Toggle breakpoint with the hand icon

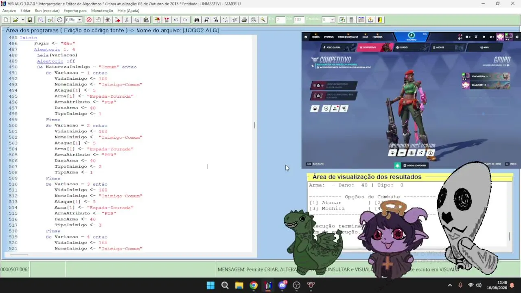tap(99, 20)
